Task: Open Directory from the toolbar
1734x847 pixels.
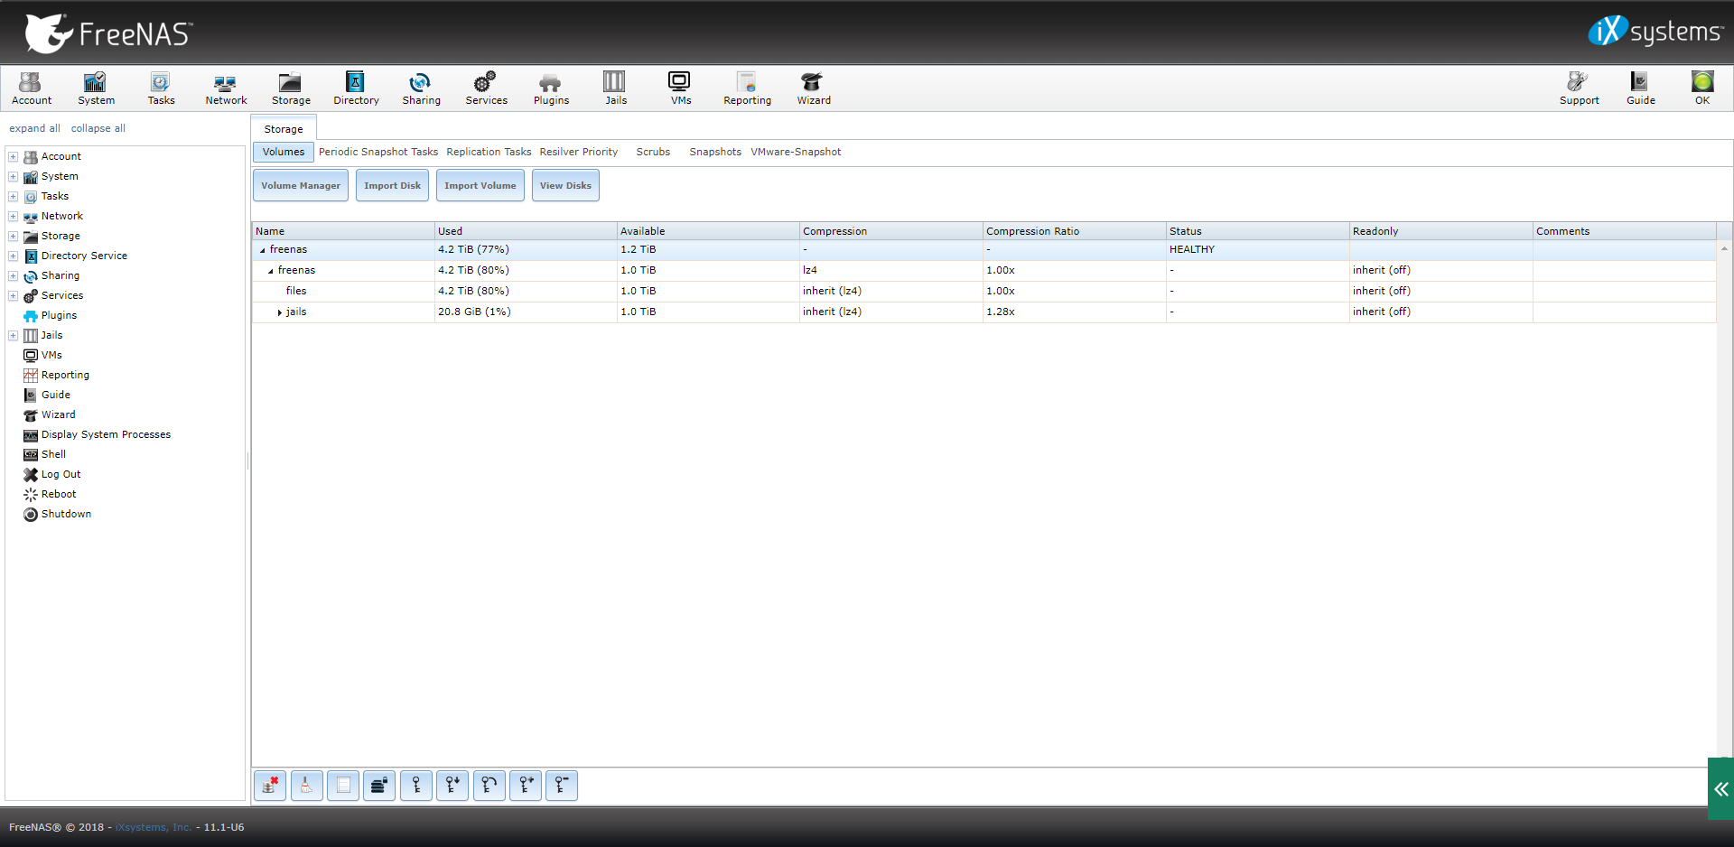Action: 356,88
